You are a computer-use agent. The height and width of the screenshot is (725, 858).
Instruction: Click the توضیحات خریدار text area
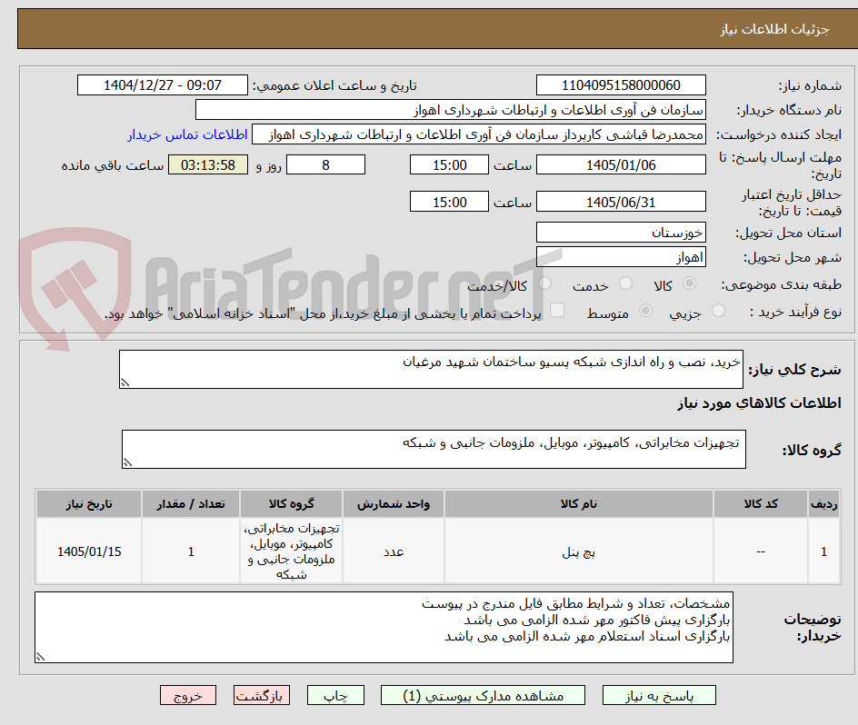pyautogui.click(x=384, y=627)
